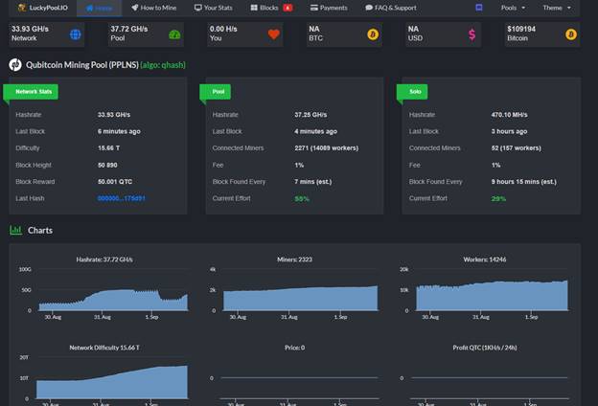Click '9 hours 15 mins (est.)' value

click(523, 182)
